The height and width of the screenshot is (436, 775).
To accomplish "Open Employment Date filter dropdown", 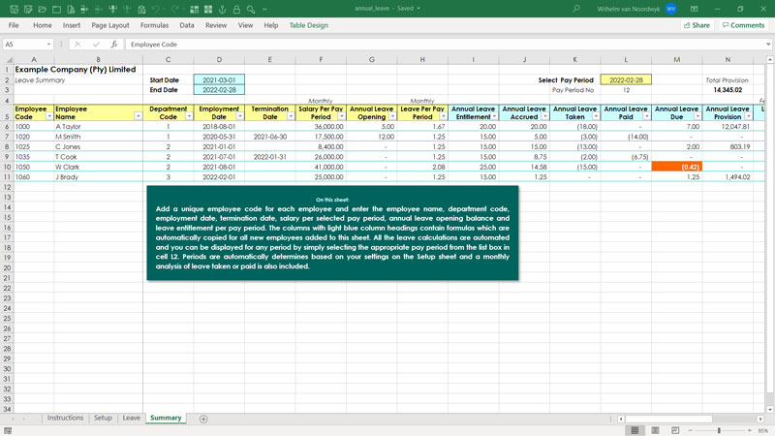I will 239,116.
